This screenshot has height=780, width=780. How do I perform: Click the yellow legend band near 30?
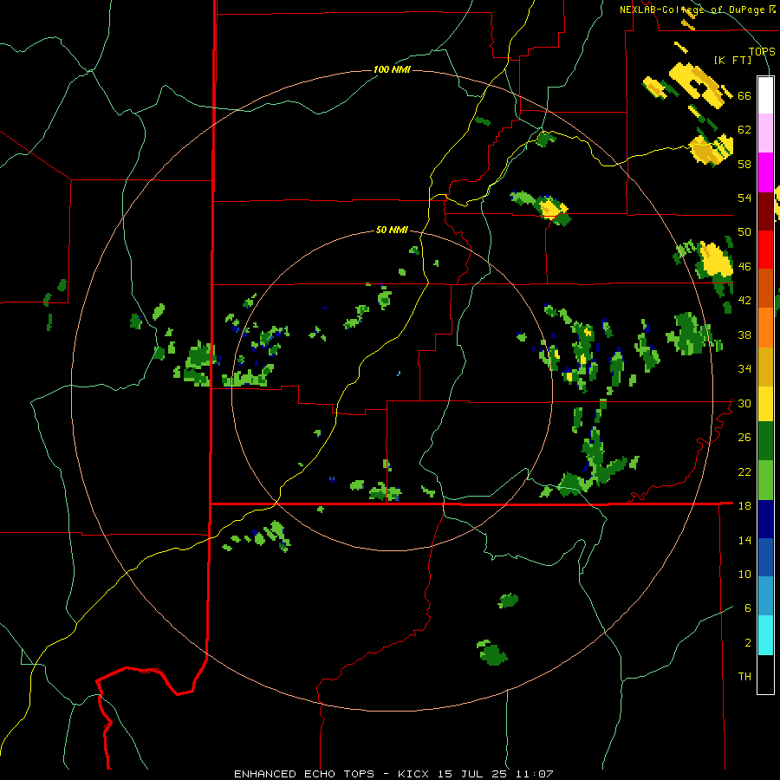tap(765, 403)
